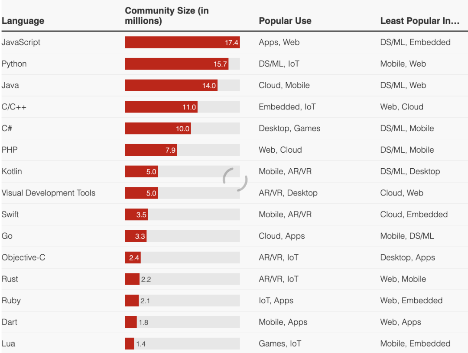
Task: Click the Least Popular In column header
Action: click(x=419, y=21)
